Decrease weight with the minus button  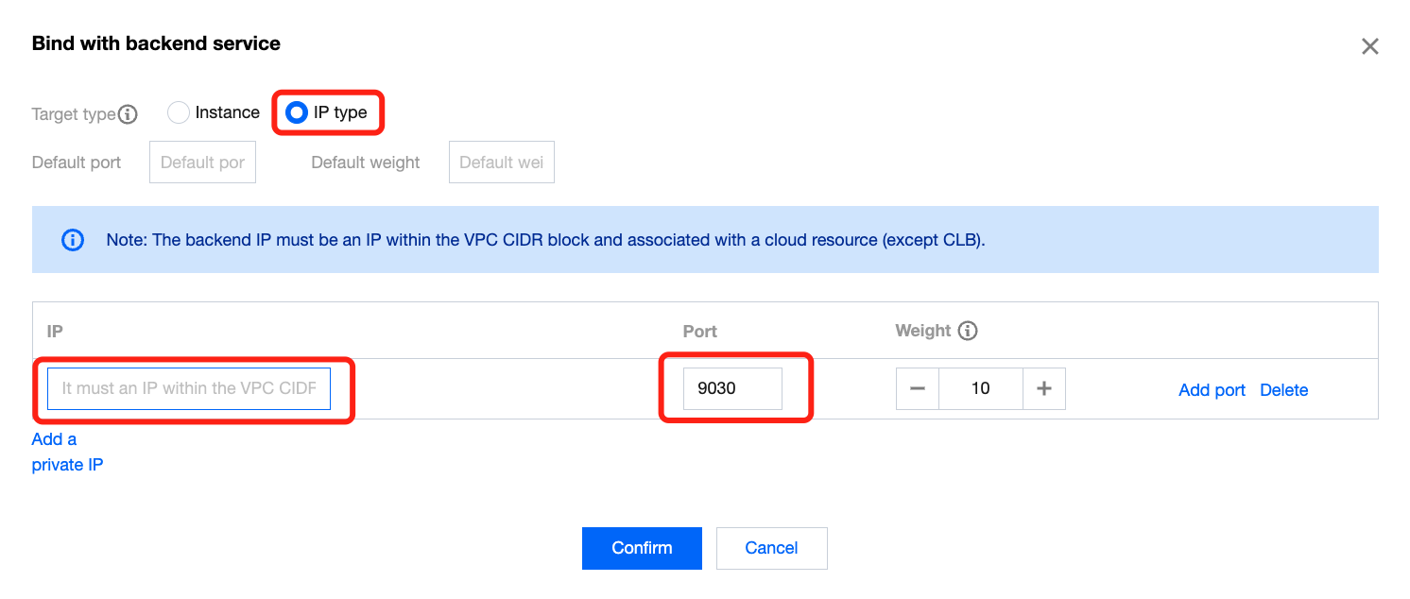[918, 388]
